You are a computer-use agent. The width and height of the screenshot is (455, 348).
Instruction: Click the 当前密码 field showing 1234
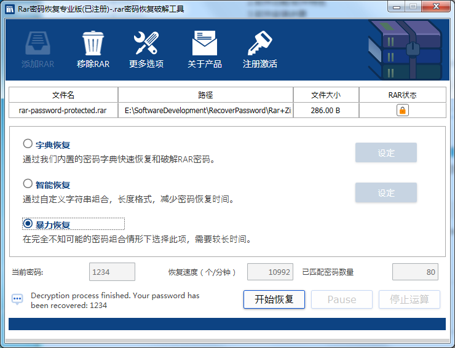click(x=112, y=272)
